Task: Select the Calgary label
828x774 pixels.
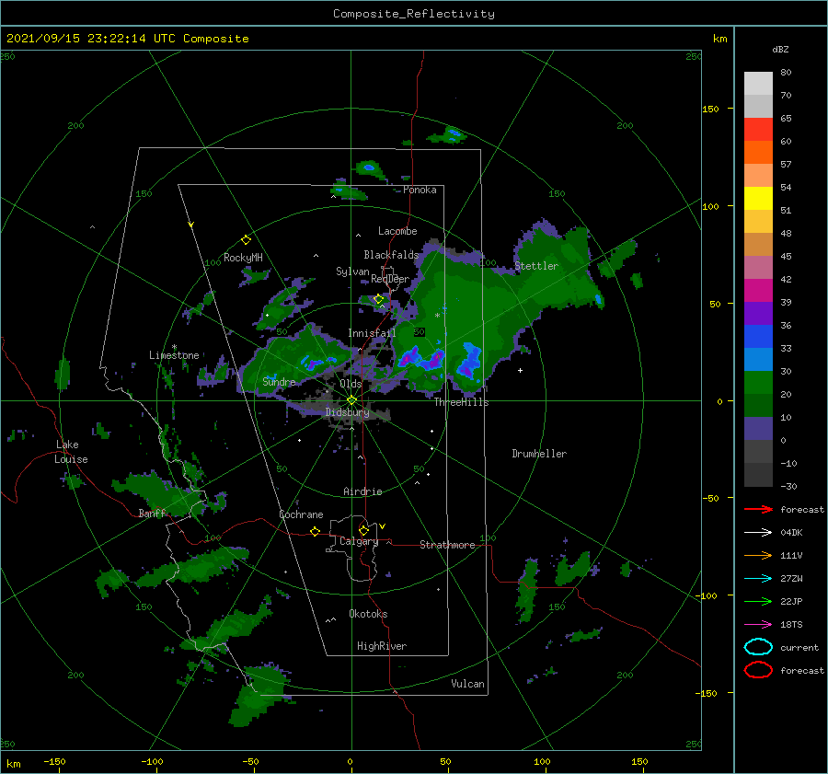Action: click(x=359, y=541)
